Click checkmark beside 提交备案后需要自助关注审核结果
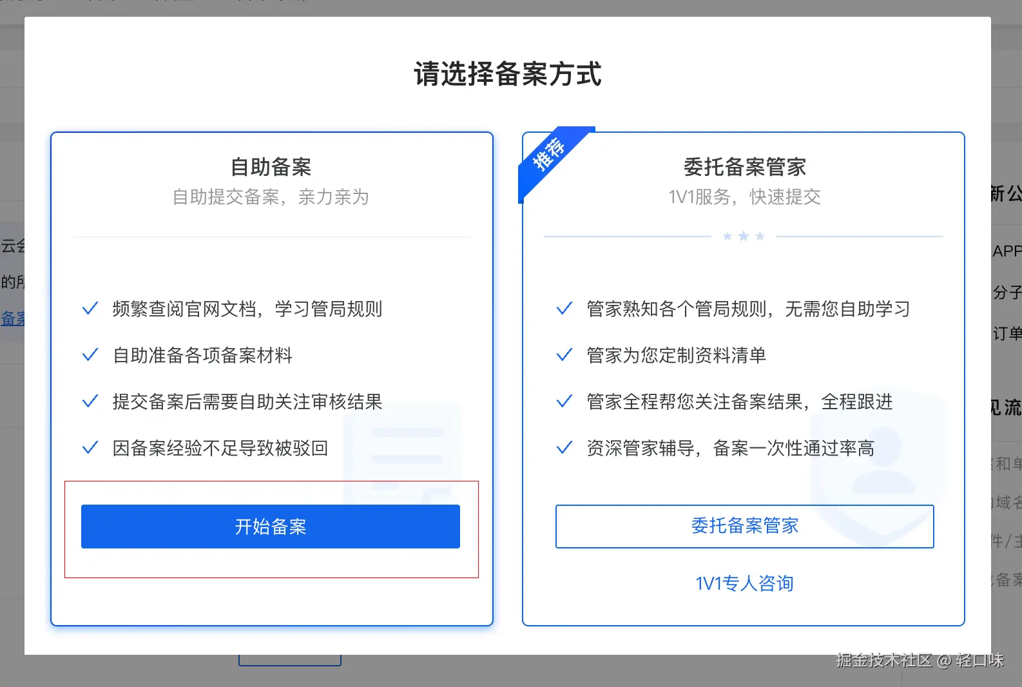This screenshot has width=1022, height=687. [x=90, y=402]
